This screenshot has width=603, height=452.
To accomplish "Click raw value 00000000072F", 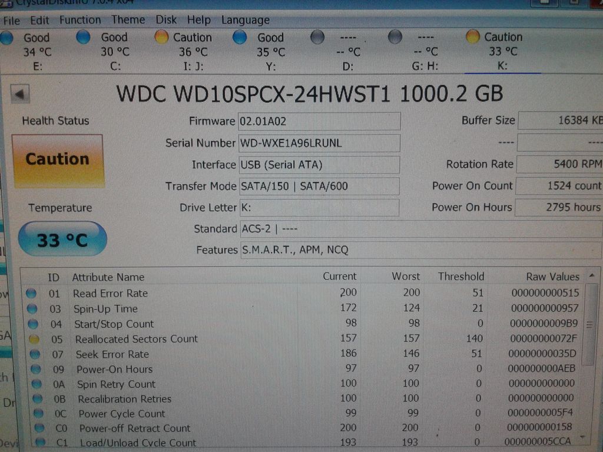I will coord(544,338).
